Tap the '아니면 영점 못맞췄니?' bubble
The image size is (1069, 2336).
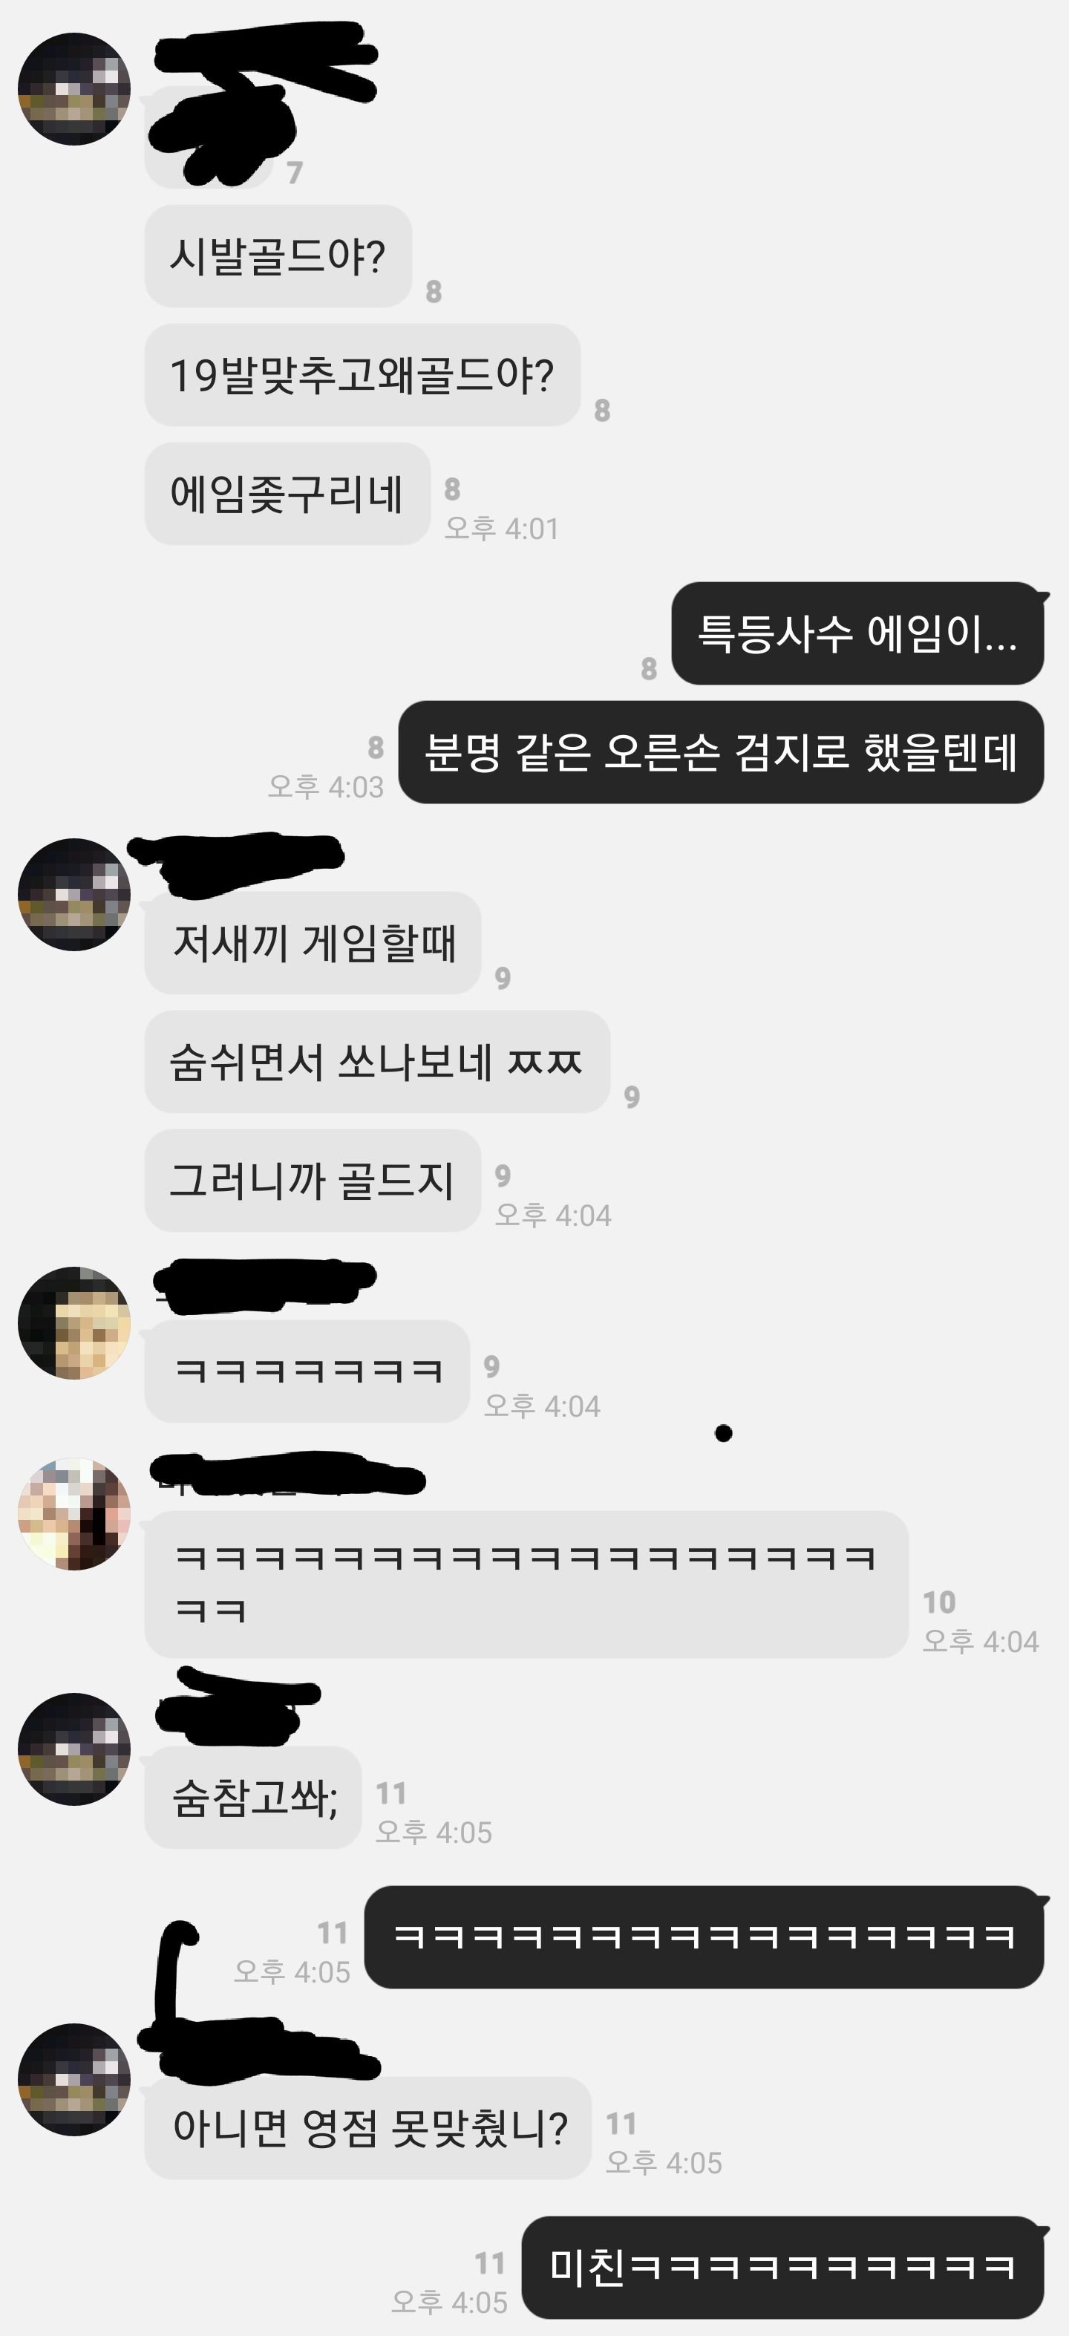368,2127
